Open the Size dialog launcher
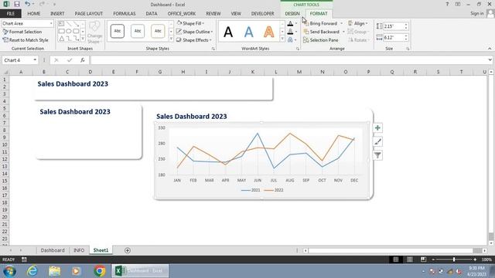The height and width of the screenshot is (278, 495). click(408, 49)
